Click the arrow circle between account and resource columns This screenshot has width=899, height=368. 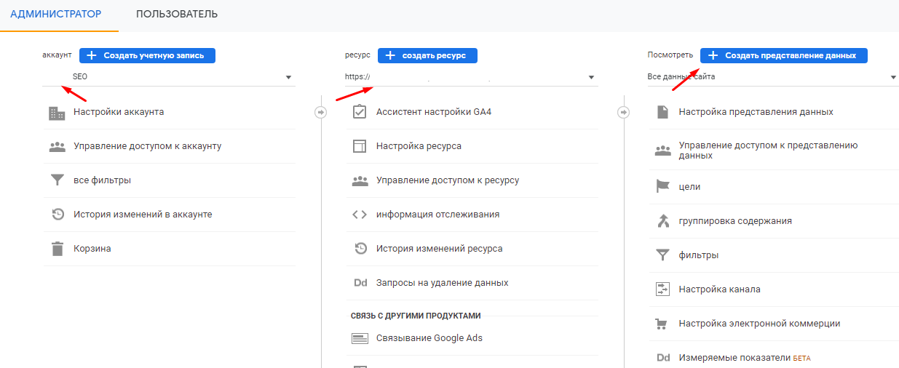(320, 112)
